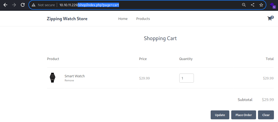Share this page via share icon

pos(253,5)
